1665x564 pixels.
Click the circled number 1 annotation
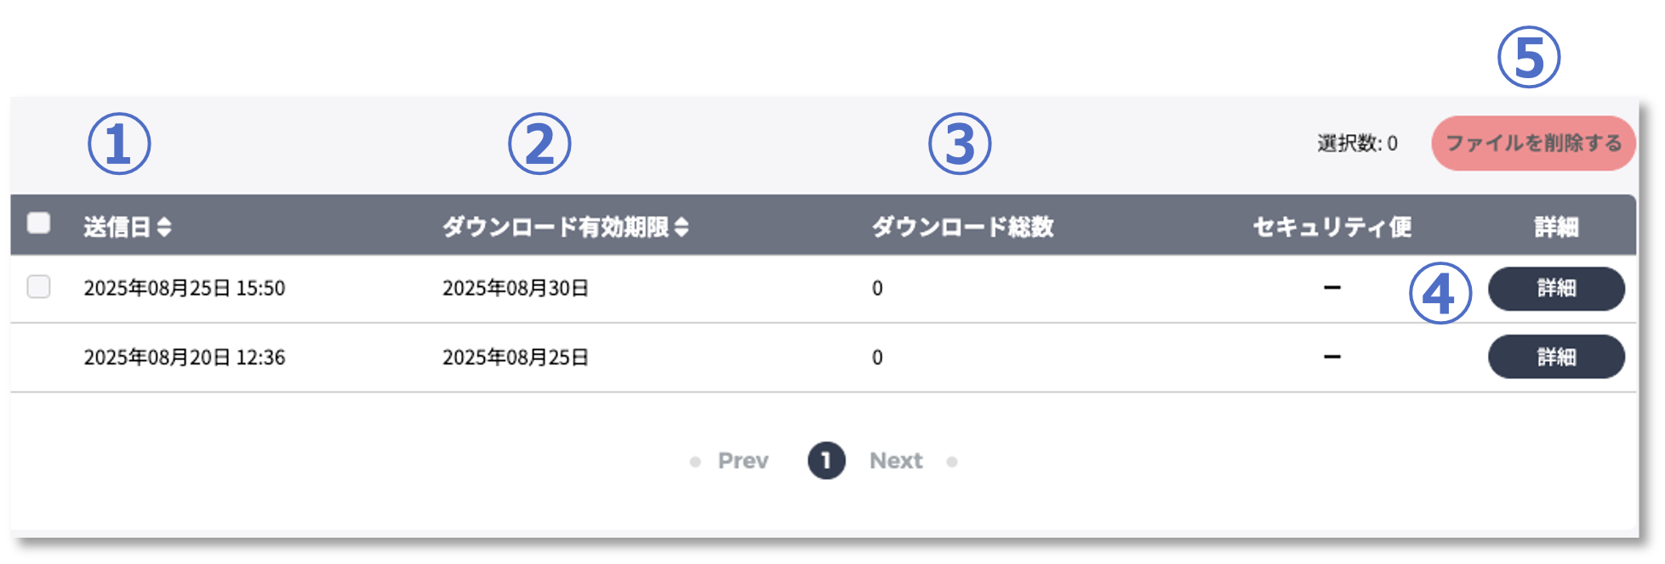[x=119, y=144]
